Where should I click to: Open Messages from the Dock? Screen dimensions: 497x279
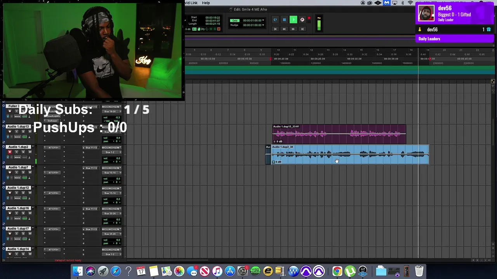point(192,271)
